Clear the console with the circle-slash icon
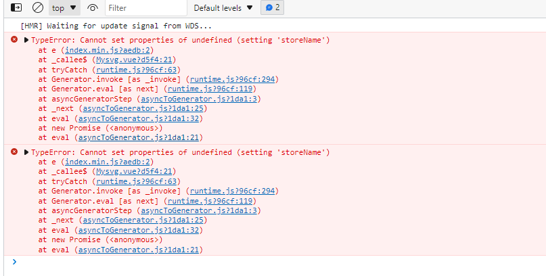The height and width of the screenshot is (276, 546). coord(38,7)
